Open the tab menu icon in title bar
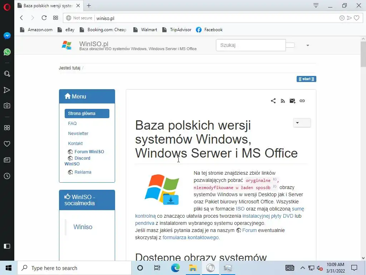 click(316, 6)
